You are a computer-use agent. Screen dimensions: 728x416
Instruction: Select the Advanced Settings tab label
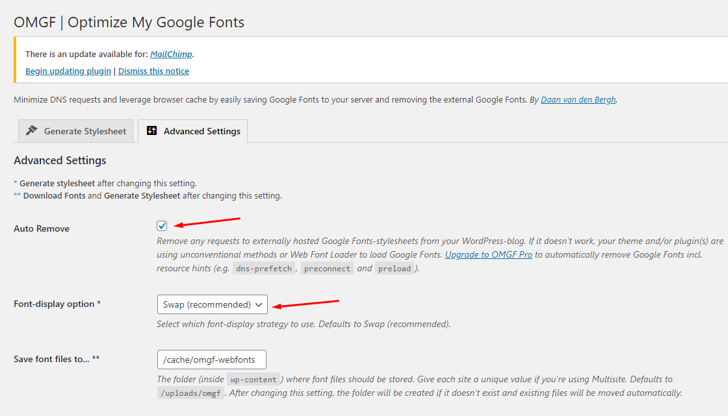[201, 131]
